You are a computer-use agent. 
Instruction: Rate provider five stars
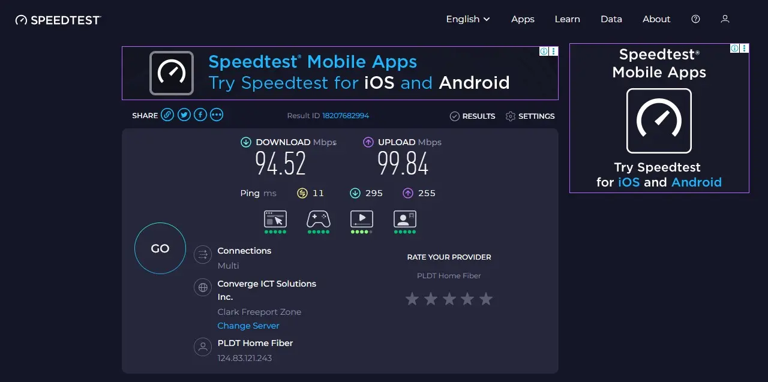pyautogui.click(x=486, y=299)
